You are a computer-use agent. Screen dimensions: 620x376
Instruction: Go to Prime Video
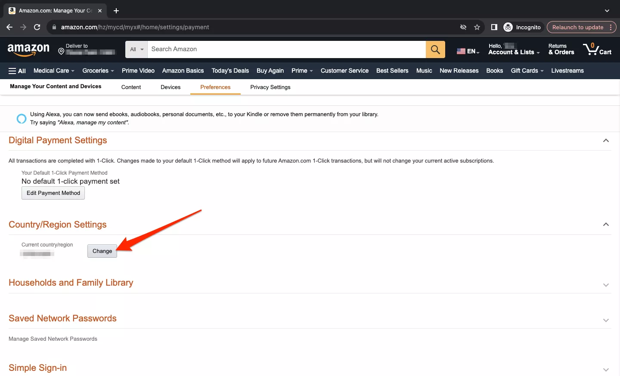138,71
